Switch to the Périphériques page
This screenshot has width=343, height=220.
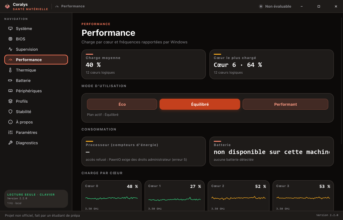(x=36, y=91)
